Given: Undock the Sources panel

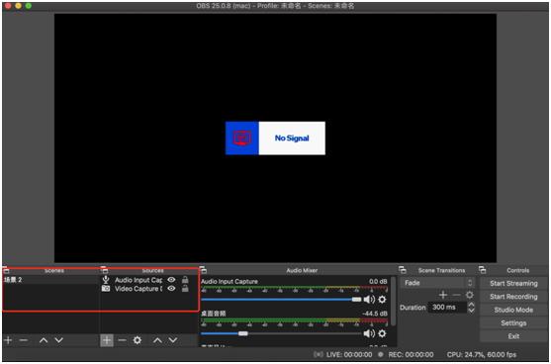Looking at the screenshot, I should [105, 270].
